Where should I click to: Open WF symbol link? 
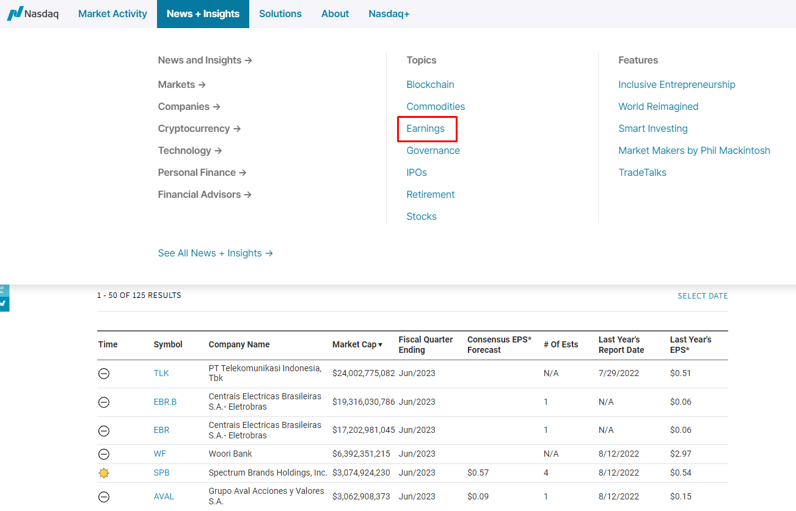[x=160, y=454]
